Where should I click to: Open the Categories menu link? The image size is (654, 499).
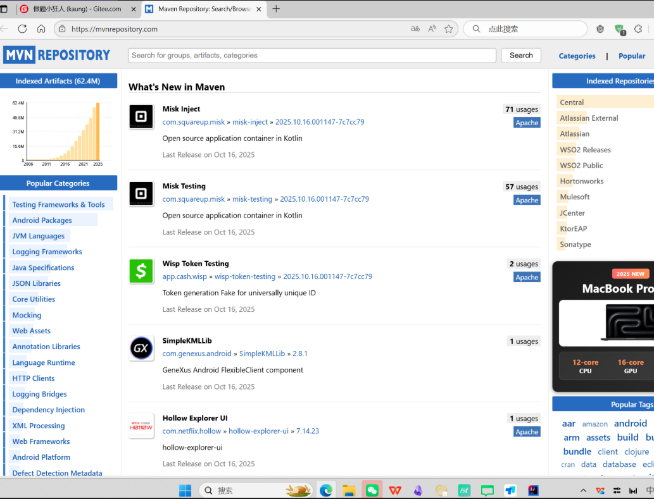tap(577, 56)
